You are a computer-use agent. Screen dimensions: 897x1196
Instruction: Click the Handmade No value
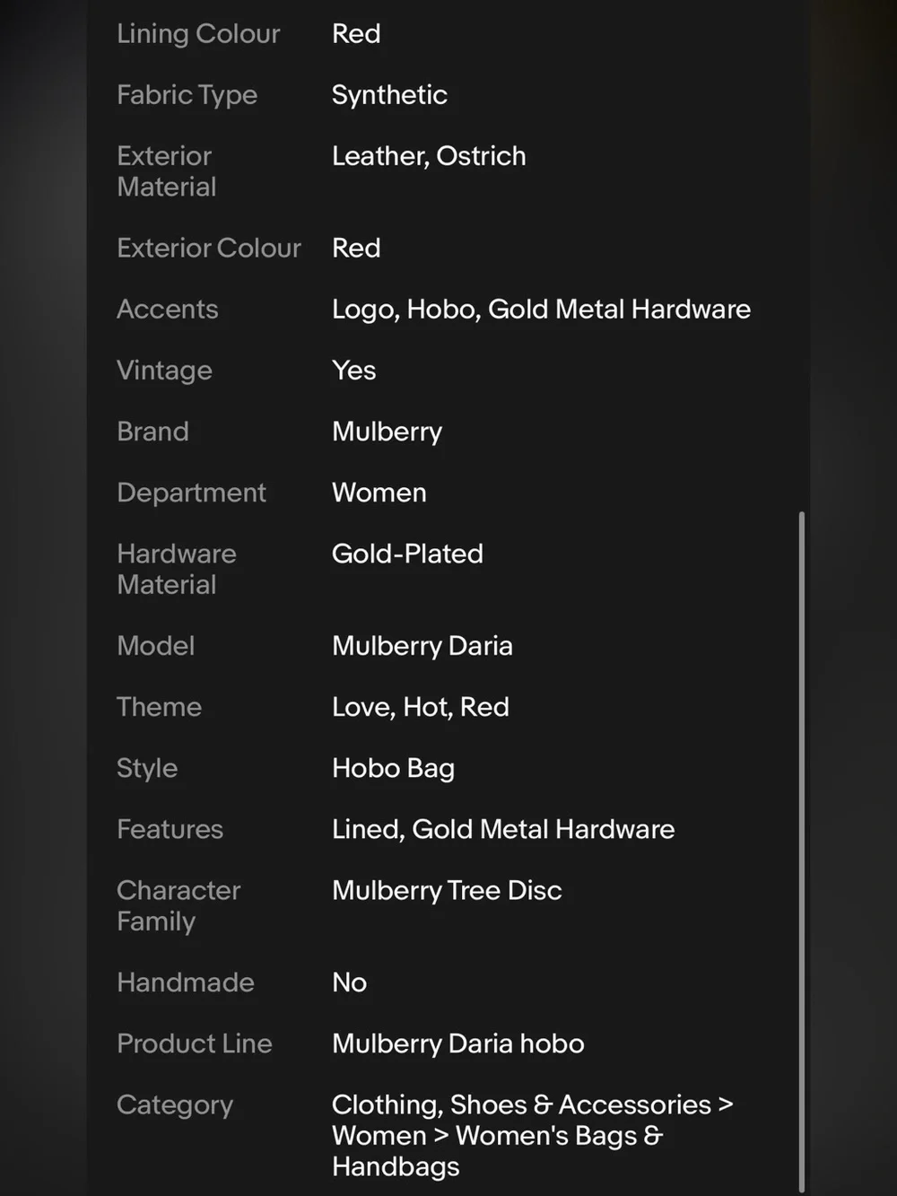coord(349,982)
